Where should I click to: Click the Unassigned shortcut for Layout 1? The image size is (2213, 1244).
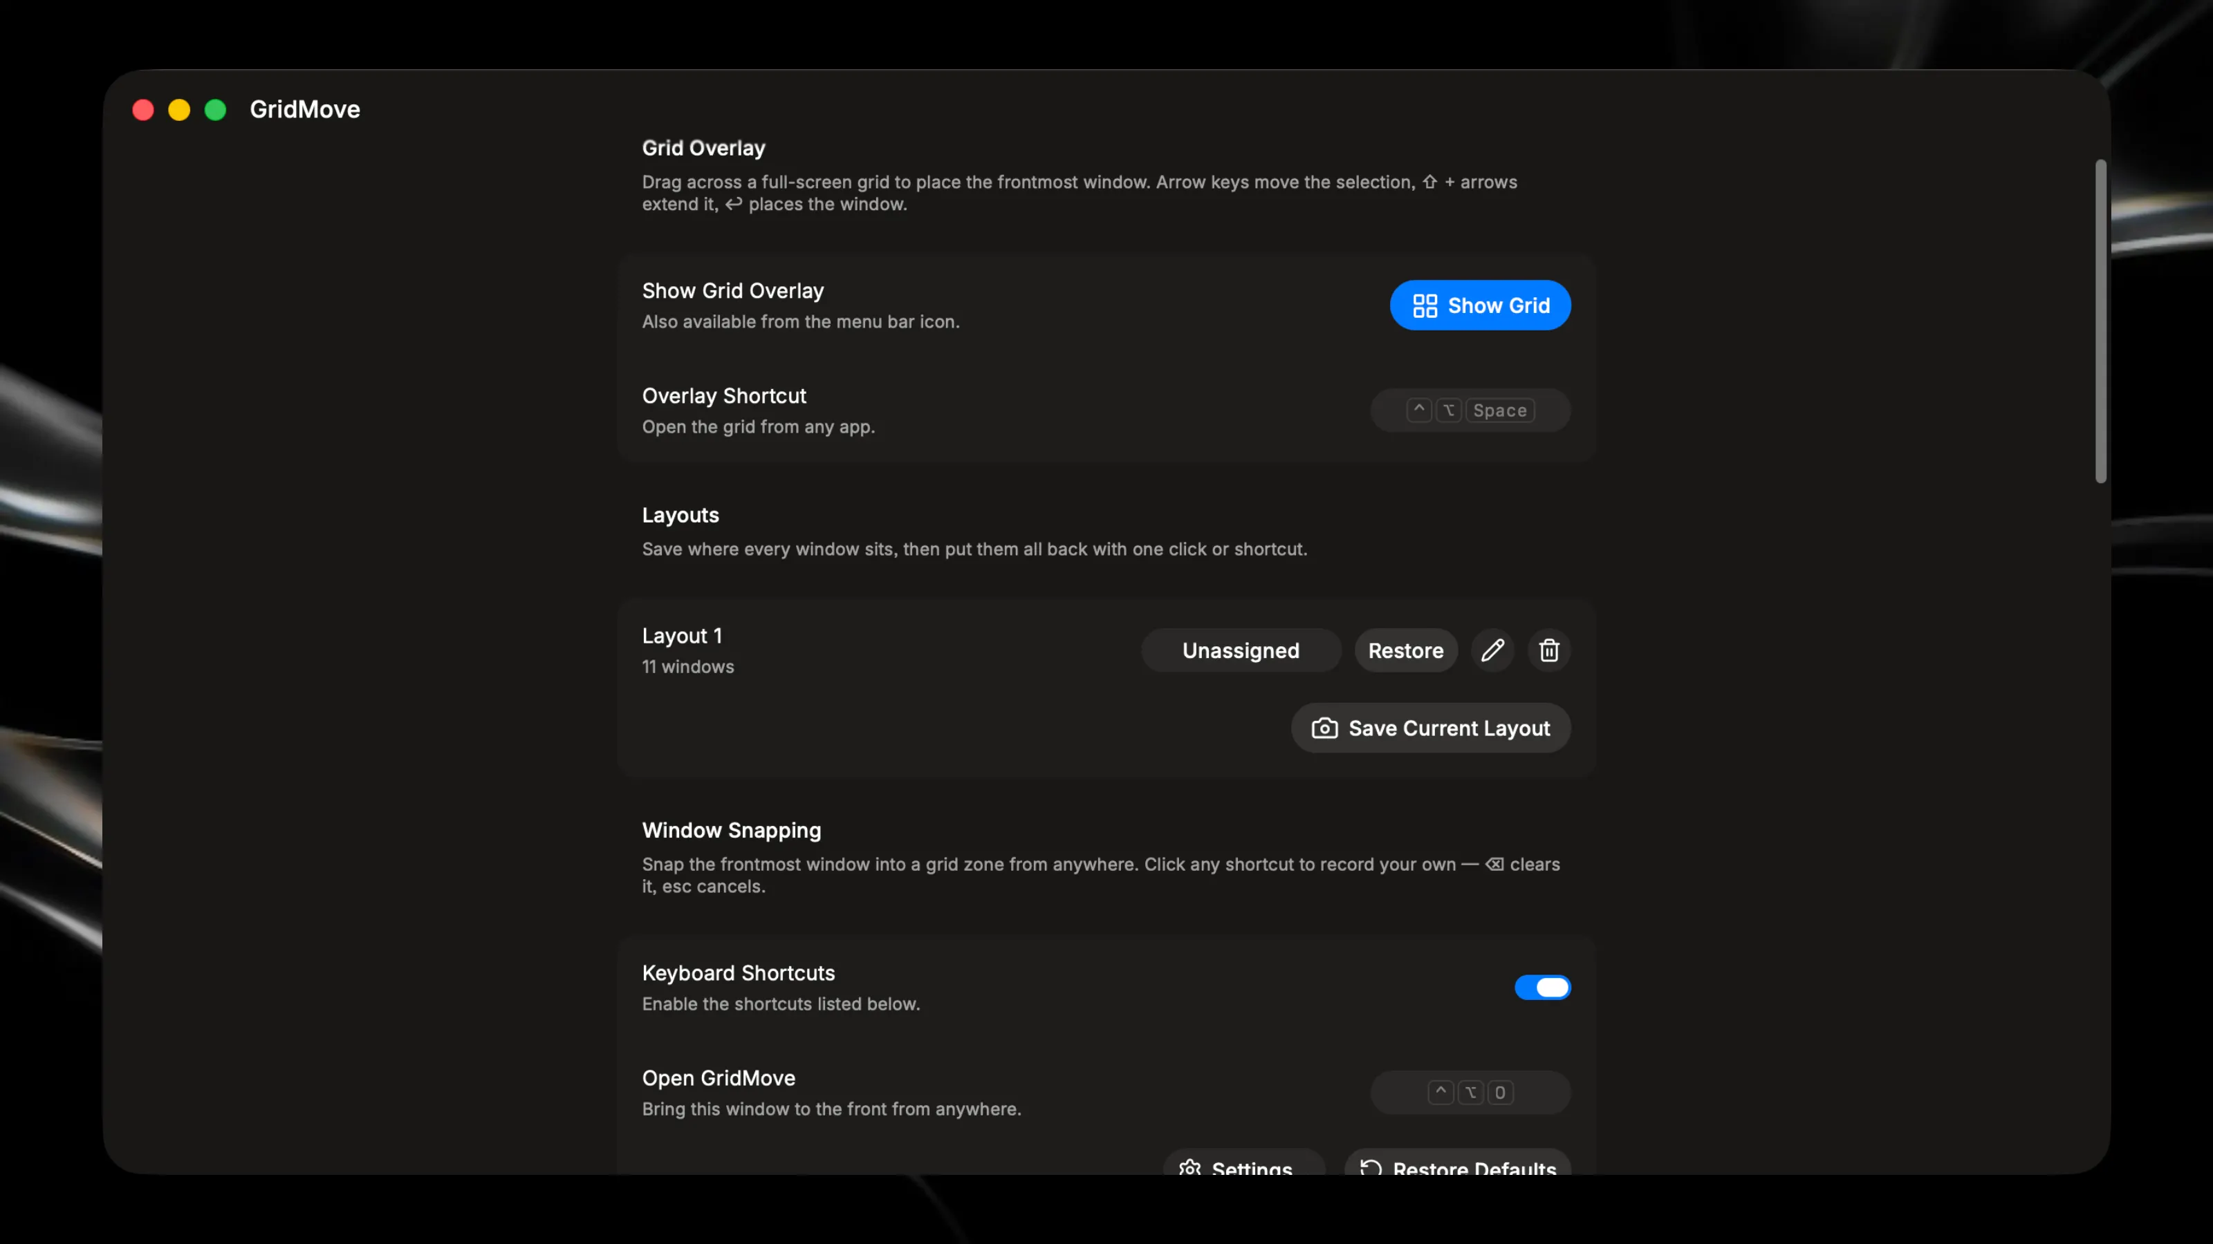1241,651
